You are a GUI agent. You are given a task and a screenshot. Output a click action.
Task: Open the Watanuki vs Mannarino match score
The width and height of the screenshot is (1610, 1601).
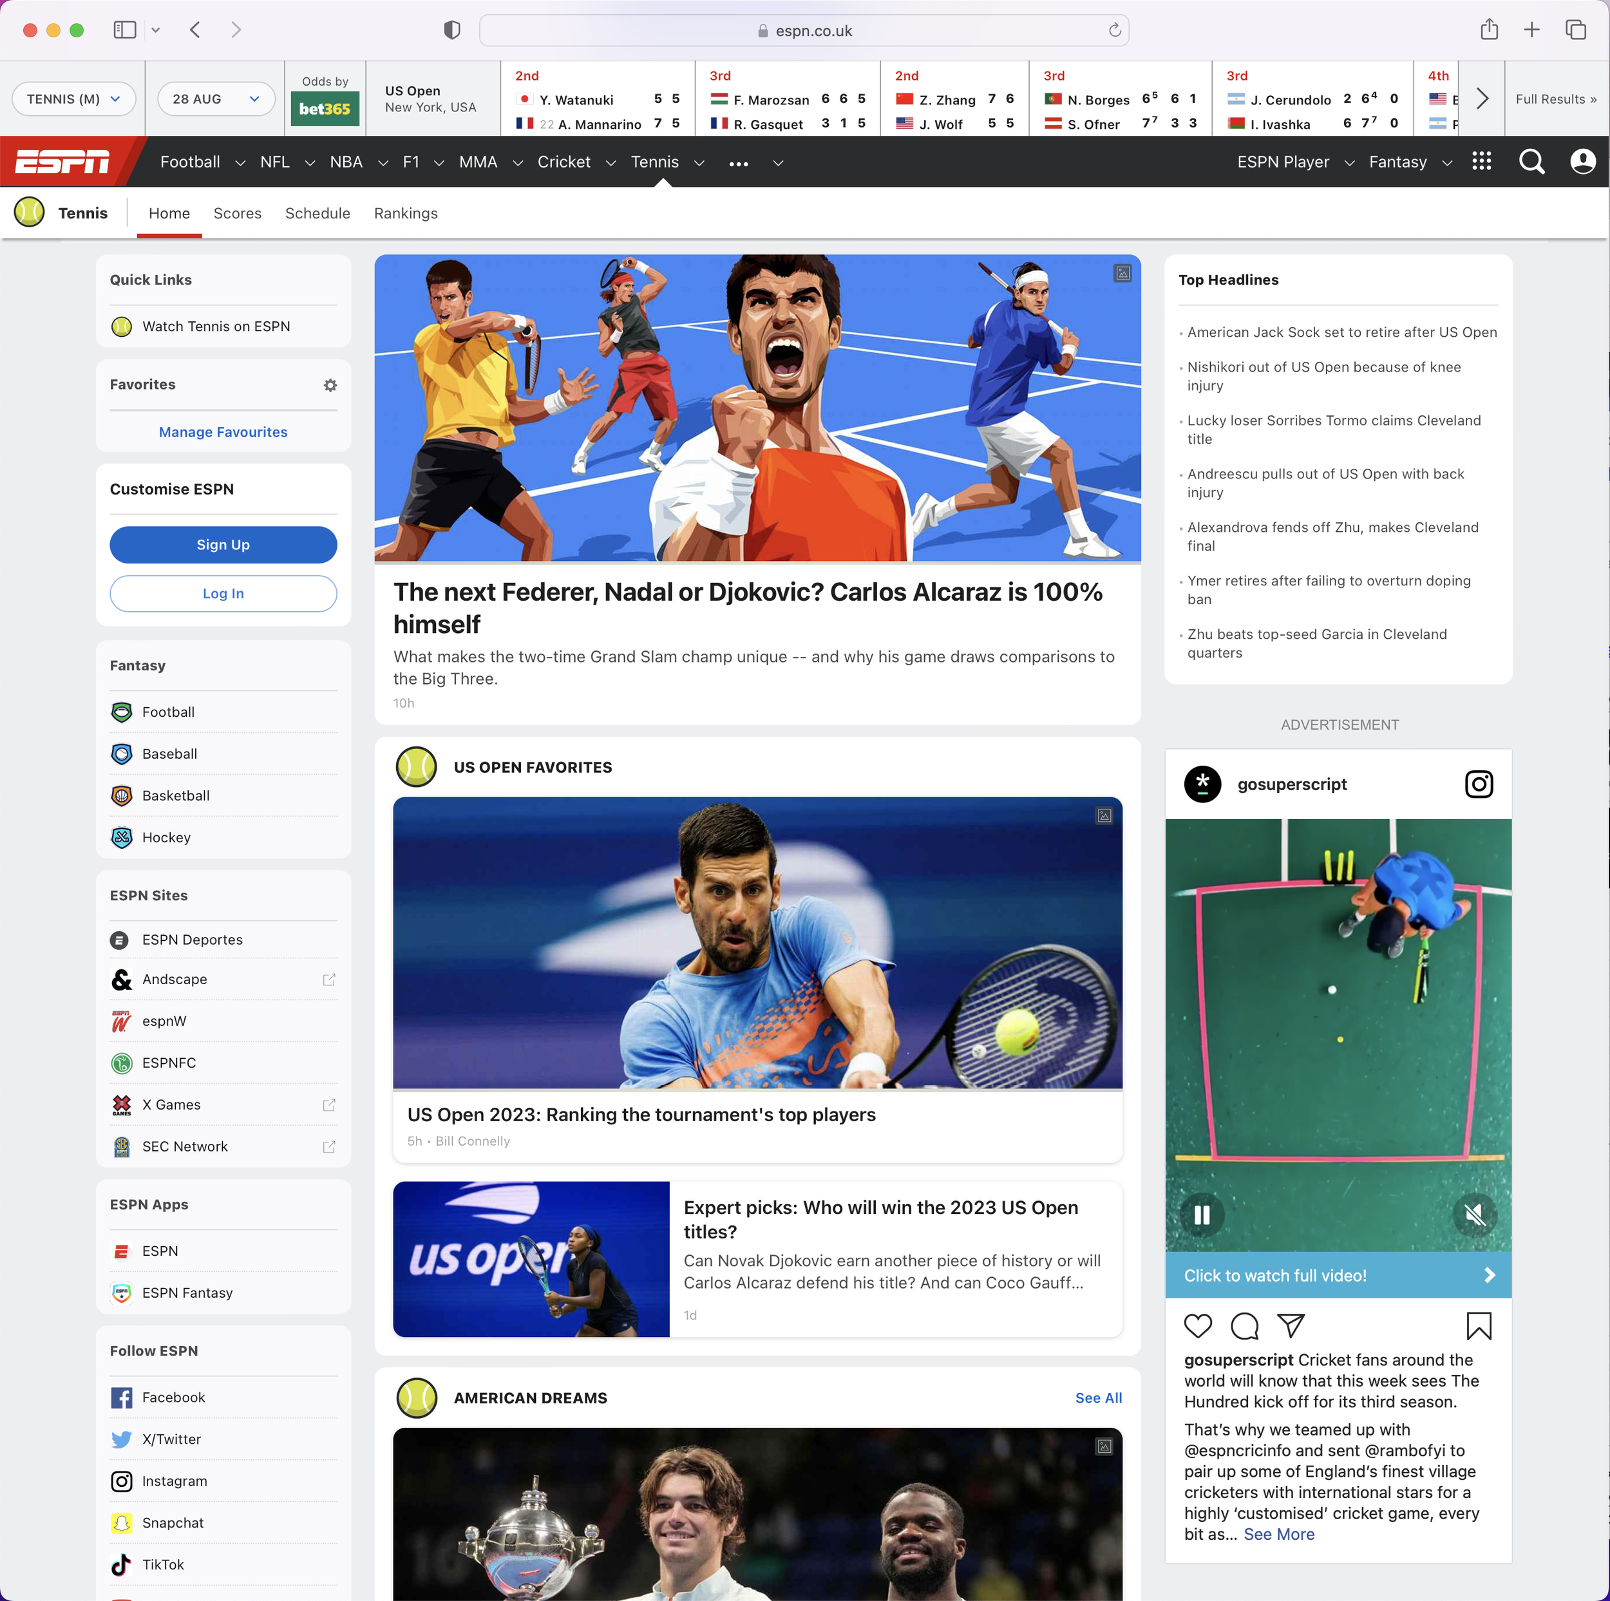click(598, 100)
